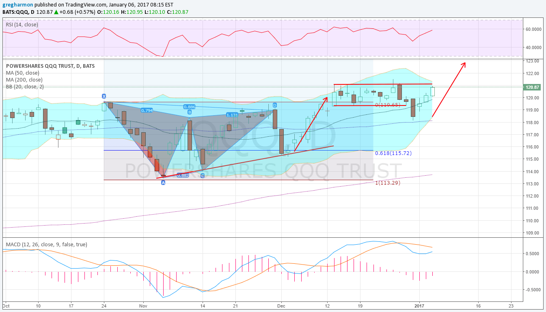Image resolution: width=546 pixels, height=312 pixels.
Task: Click the 0.5000 MACD axis value
Action: tap(533, 254)
